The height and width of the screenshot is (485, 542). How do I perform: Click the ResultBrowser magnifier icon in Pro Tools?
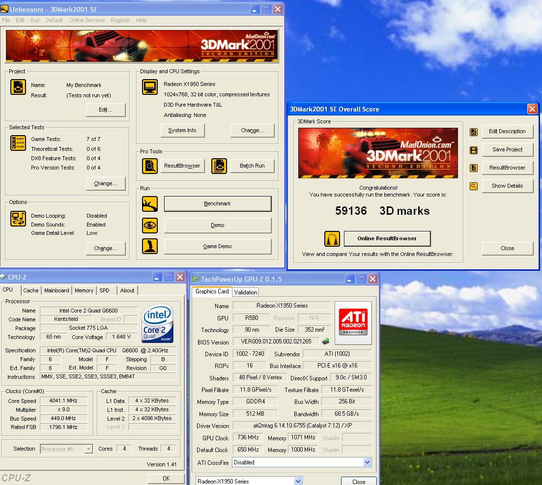[150, 166]
